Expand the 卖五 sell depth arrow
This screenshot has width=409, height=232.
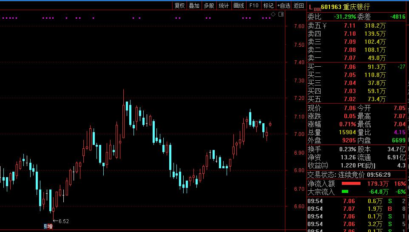(325, 25)
